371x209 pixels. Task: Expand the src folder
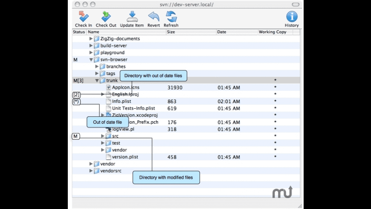click(103, 136)
